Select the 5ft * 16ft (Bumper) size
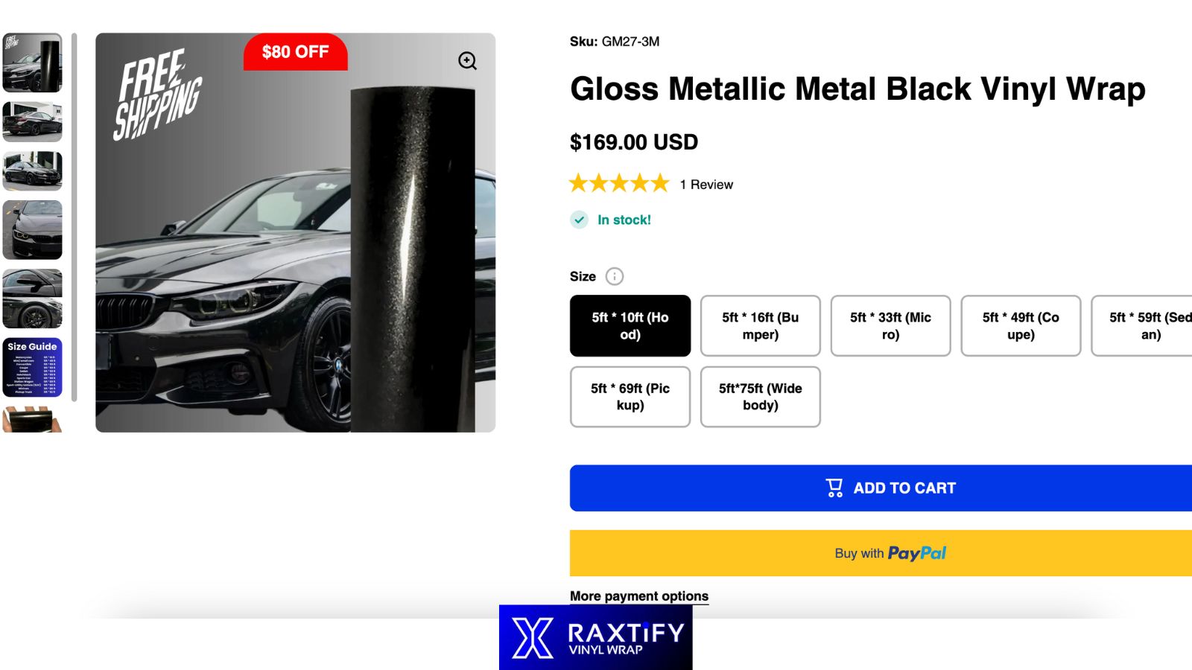 (x=760, y=326)
